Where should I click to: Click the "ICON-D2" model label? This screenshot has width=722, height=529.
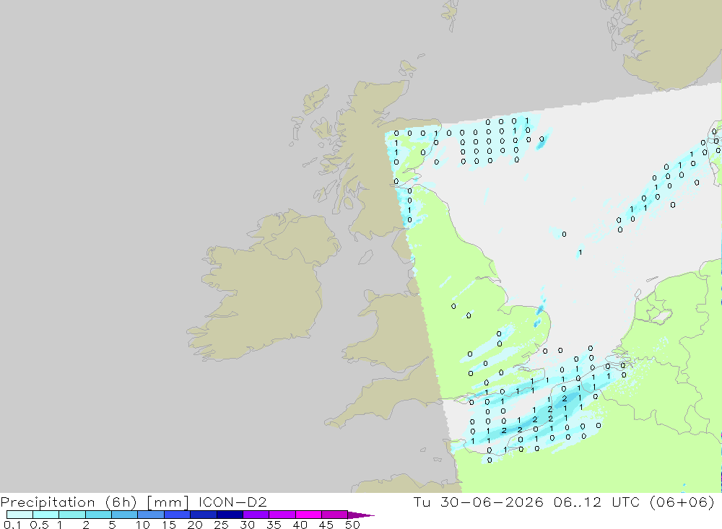tap(232, 502)
